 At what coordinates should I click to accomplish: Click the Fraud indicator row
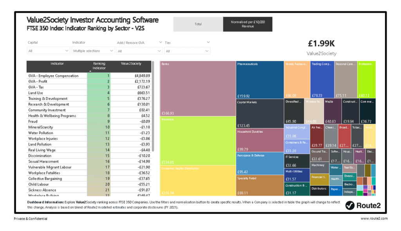tap(89, 121)
